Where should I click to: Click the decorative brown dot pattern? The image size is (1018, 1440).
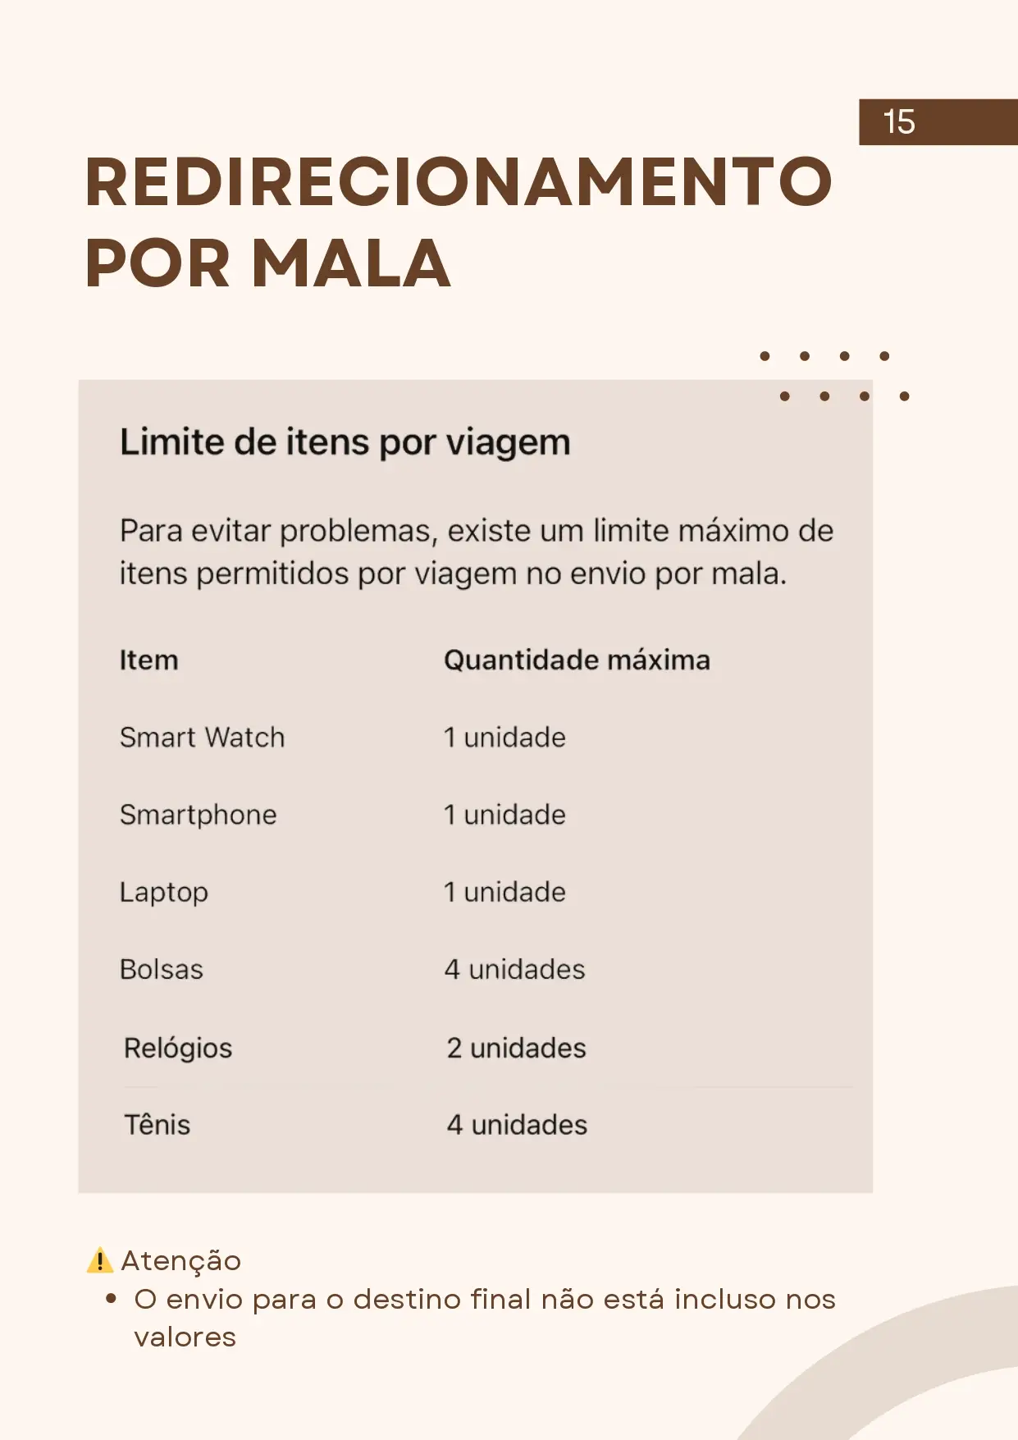(x=834, y=377)
